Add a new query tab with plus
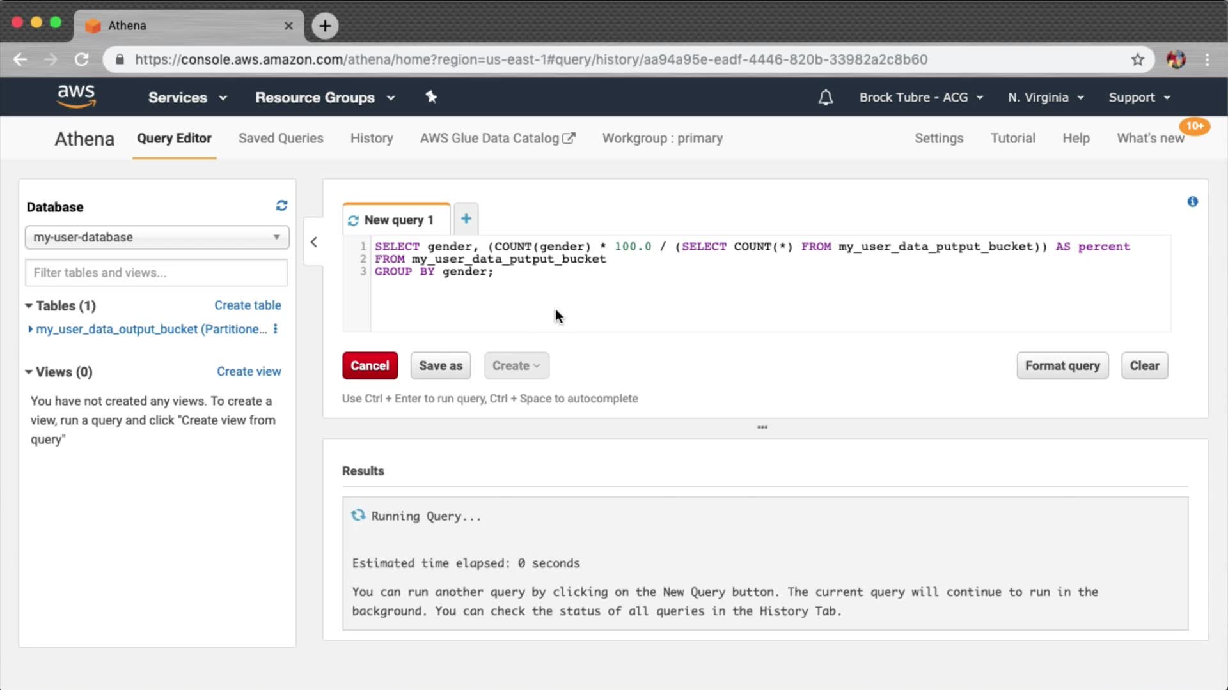 466,219
